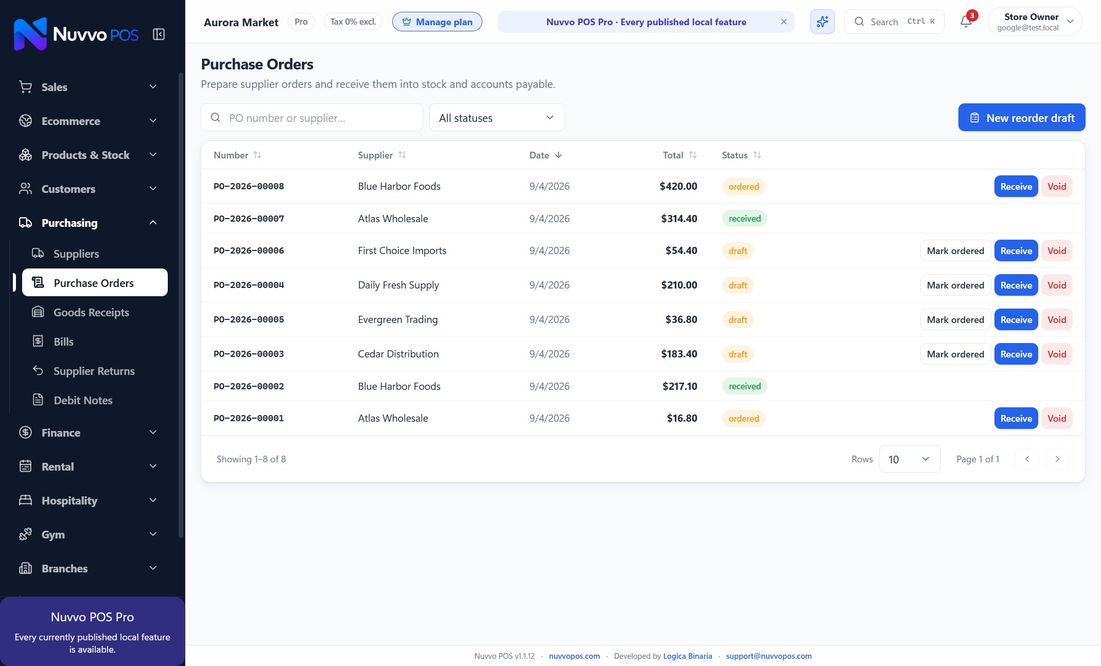Viewport: 1101px width, 666px height.
Task: Click the Nuvvo POS Pro sidebar promo card
Action: [92, 632]
